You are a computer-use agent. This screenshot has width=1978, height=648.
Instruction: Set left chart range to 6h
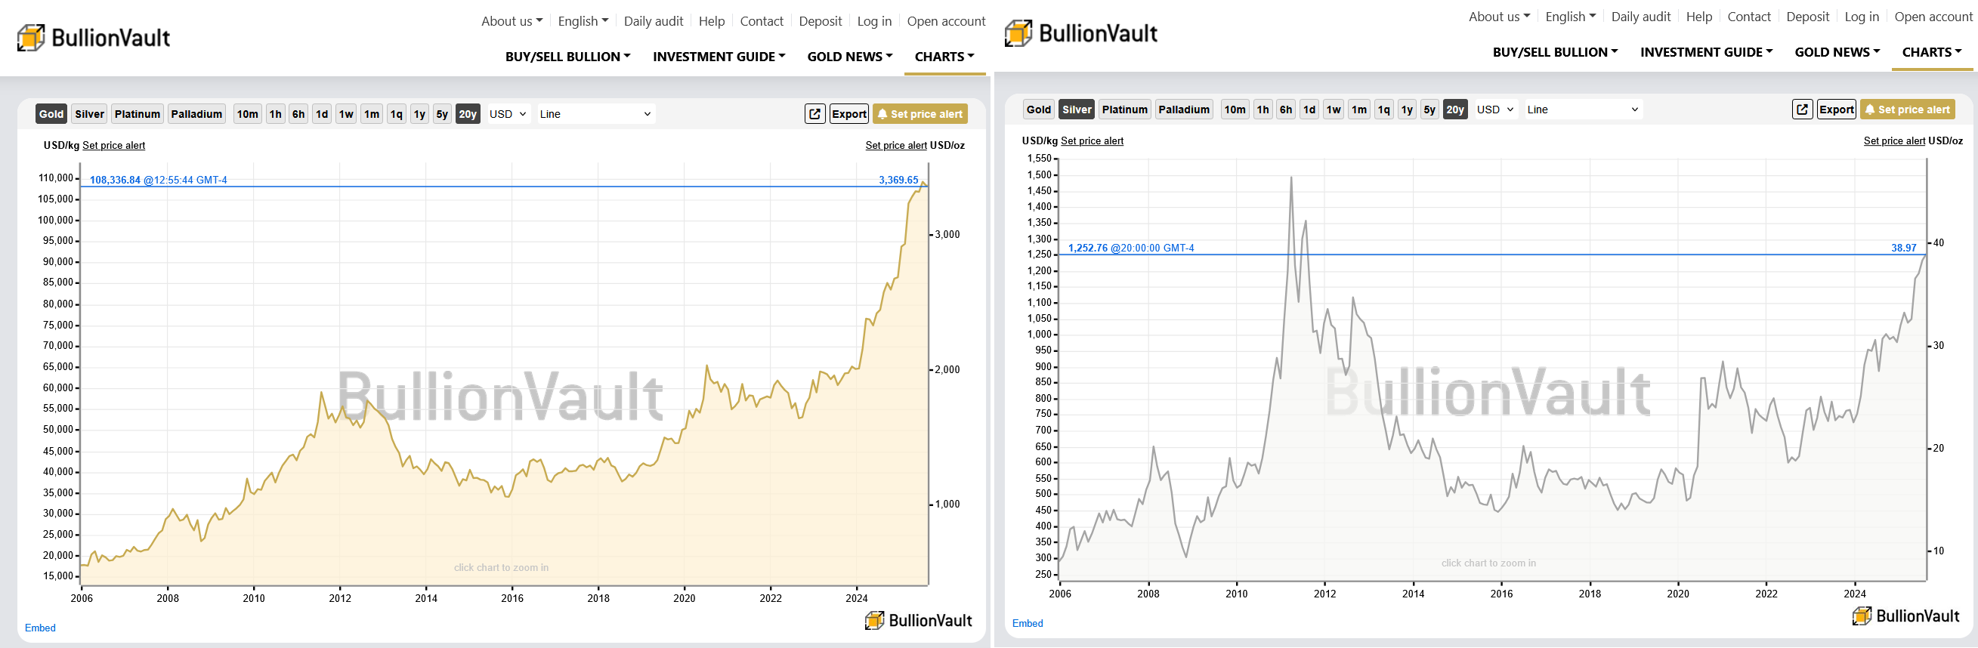point(298,113)
